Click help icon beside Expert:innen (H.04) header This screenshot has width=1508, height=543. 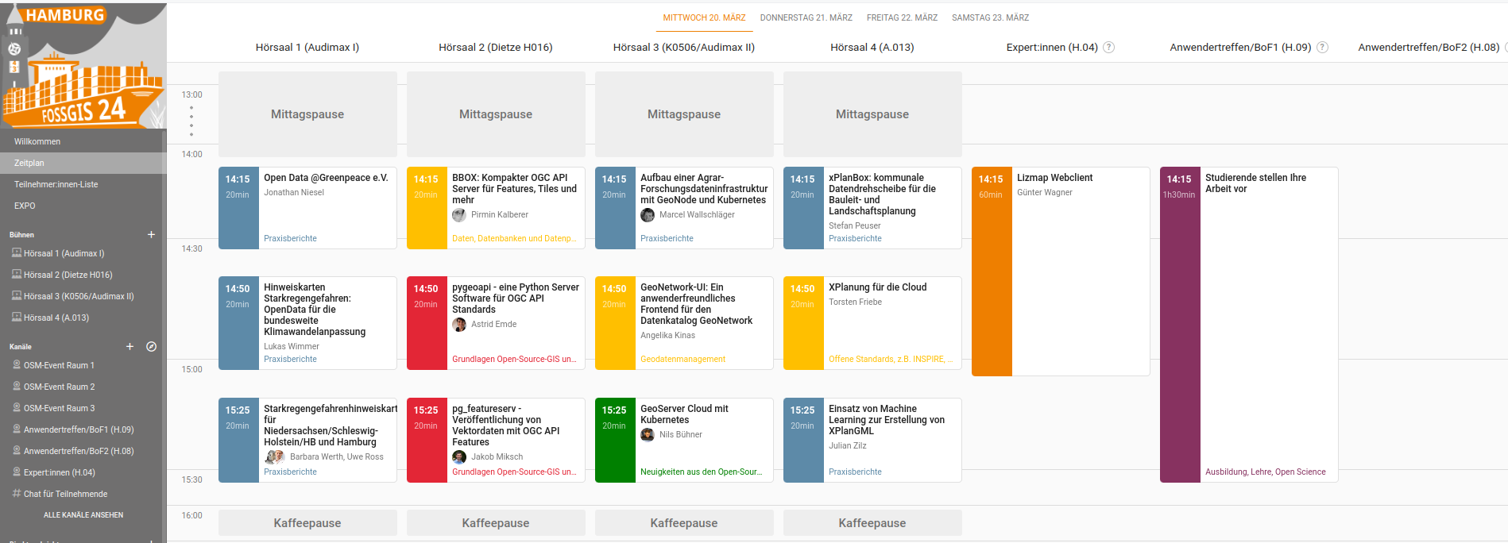tap(1109, 48)
